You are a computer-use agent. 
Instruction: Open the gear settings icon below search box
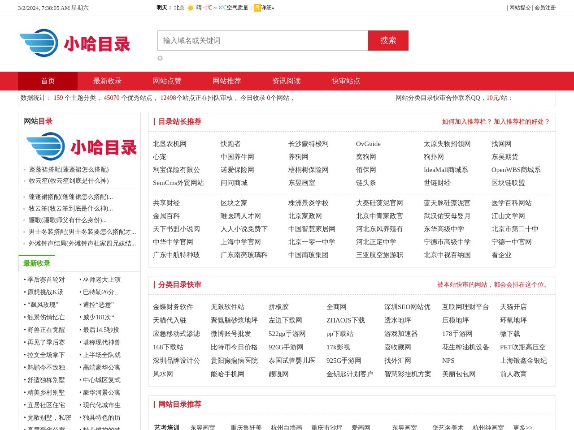coord(160,58)
